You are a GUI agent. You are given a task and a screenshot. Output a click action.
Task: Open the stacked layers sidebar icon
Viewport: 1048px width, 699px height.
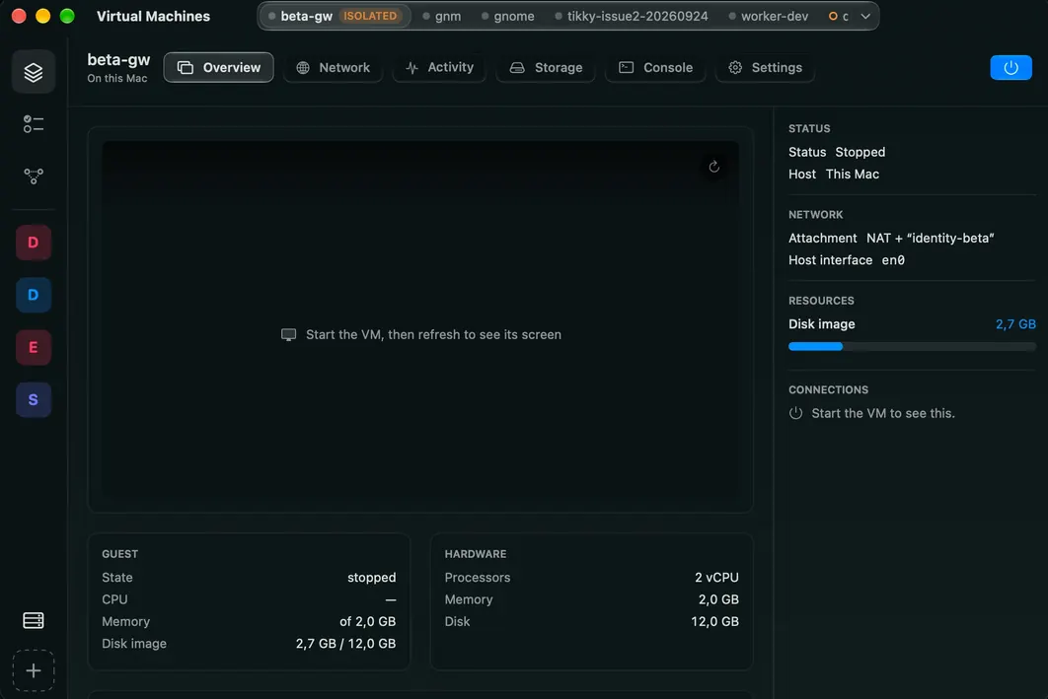(34, 71)
